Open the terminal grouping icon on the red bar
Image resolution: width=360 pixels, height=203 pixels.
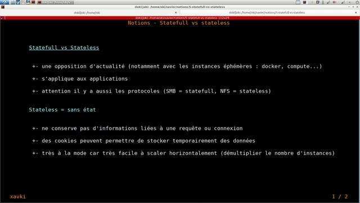click(2, 18)
